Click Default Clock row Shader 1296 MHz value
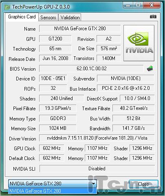 pos(142,158)
